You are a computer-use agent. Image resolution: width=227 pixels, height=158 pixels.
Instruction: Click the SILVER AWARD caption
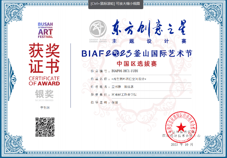[44, 100]
